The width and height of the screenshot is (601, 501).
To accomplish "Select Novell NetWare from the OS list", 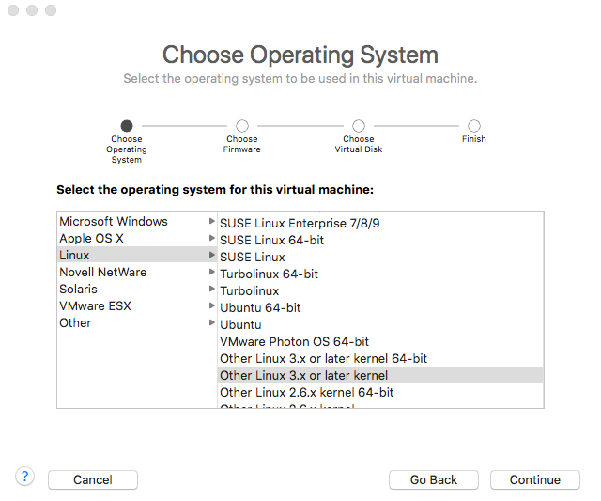I will [x=102, y=272].
